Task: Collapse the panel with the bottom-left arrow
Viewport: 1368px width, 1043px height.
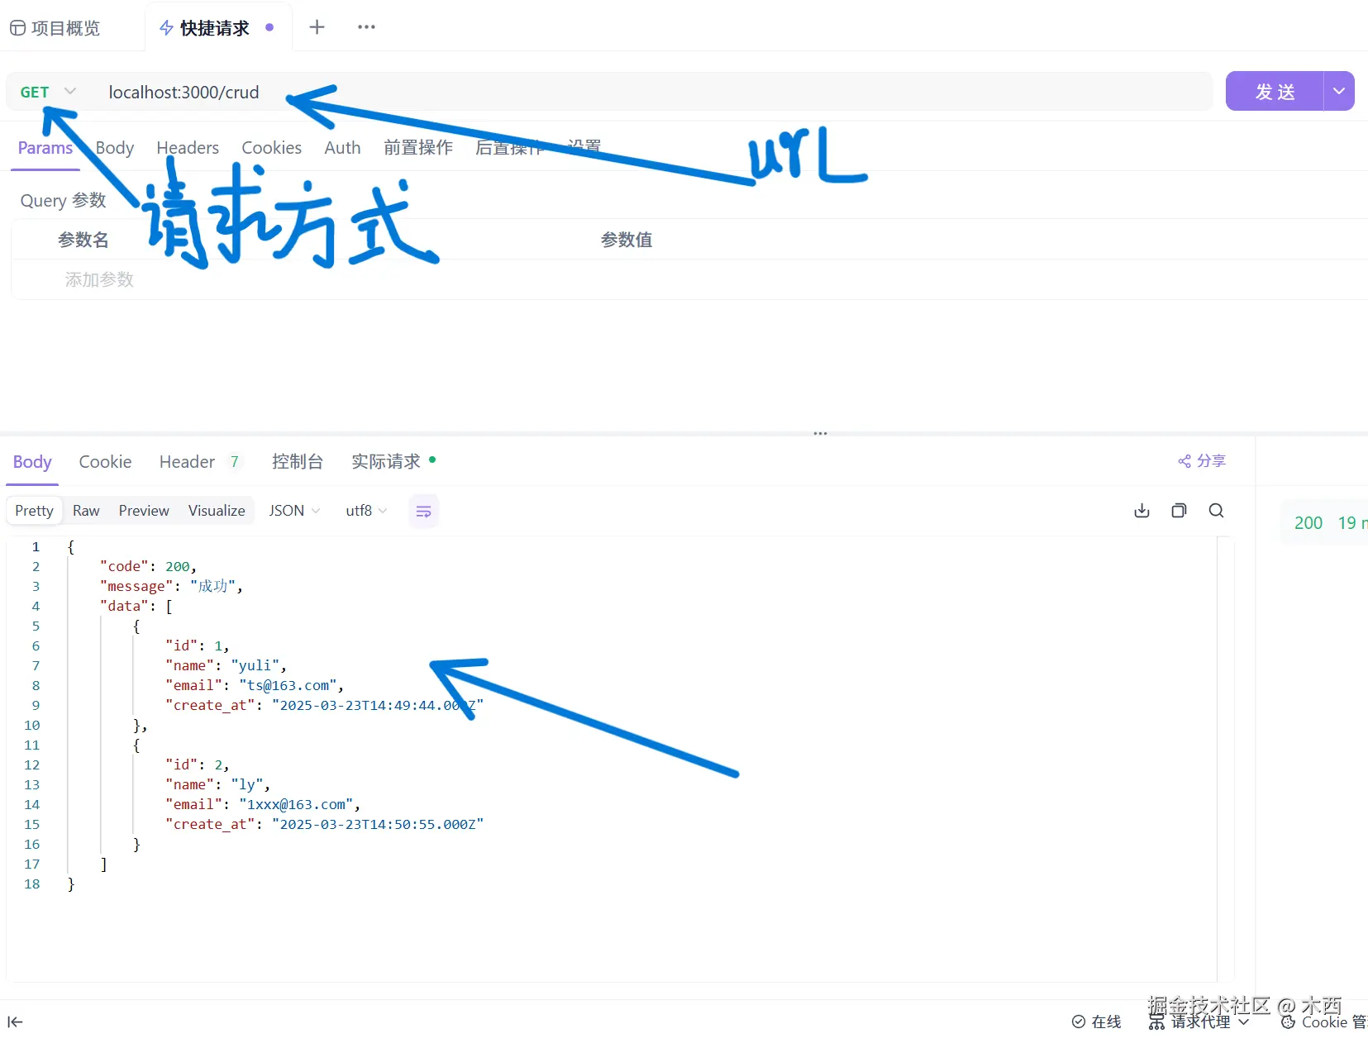Action: click(x=16, y=1022)
